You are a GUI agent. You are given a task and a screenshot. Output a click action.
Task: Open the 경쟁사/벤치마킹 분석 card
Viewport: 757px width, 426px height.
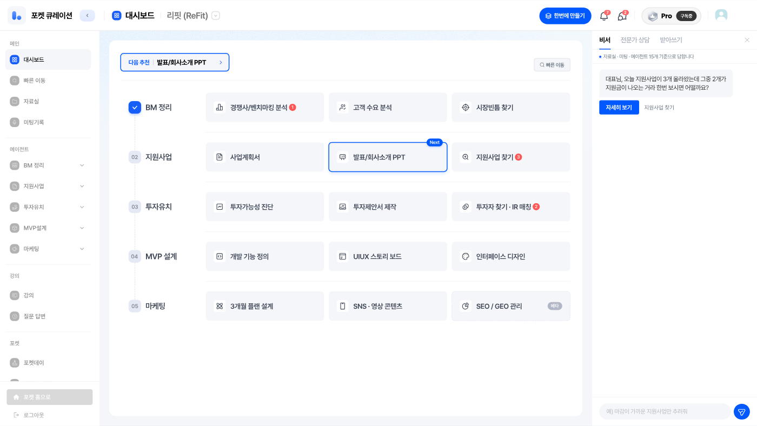click(265, 107)
